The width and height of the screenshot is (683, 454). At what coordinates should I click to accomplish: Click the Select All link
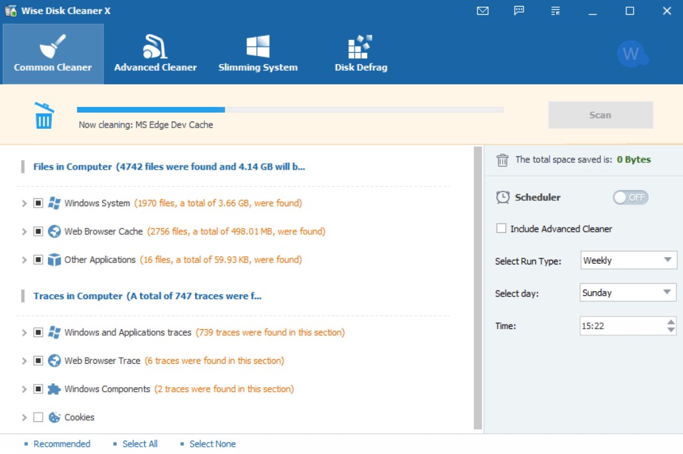(x=140, y=444)
